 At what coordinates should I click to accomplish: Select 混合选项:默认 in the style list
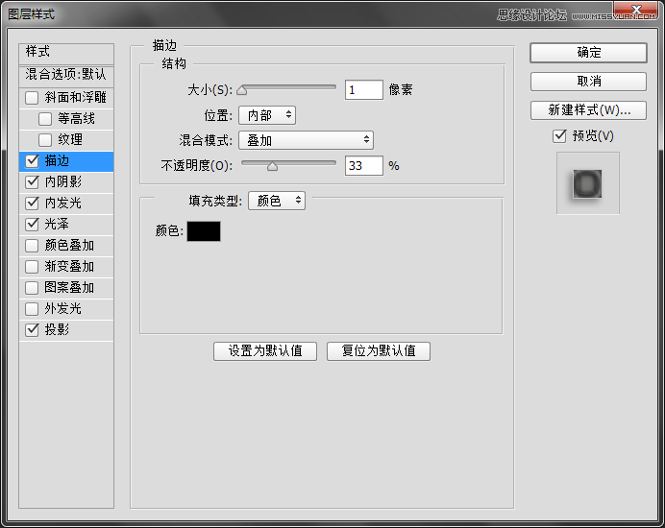66,76
